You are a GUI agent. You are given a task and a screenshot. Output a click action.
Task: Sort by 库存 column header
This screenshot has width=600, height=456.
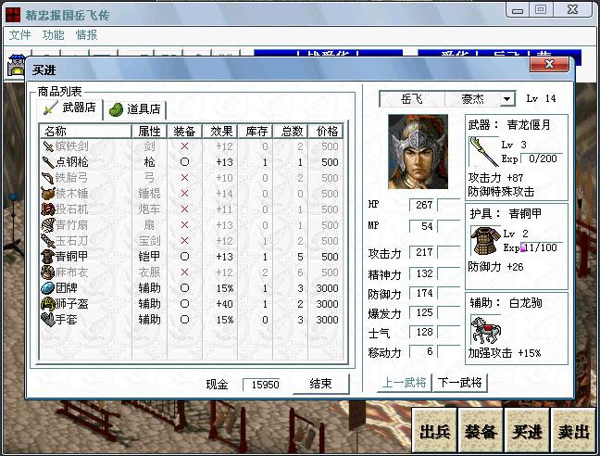point(256,132)
